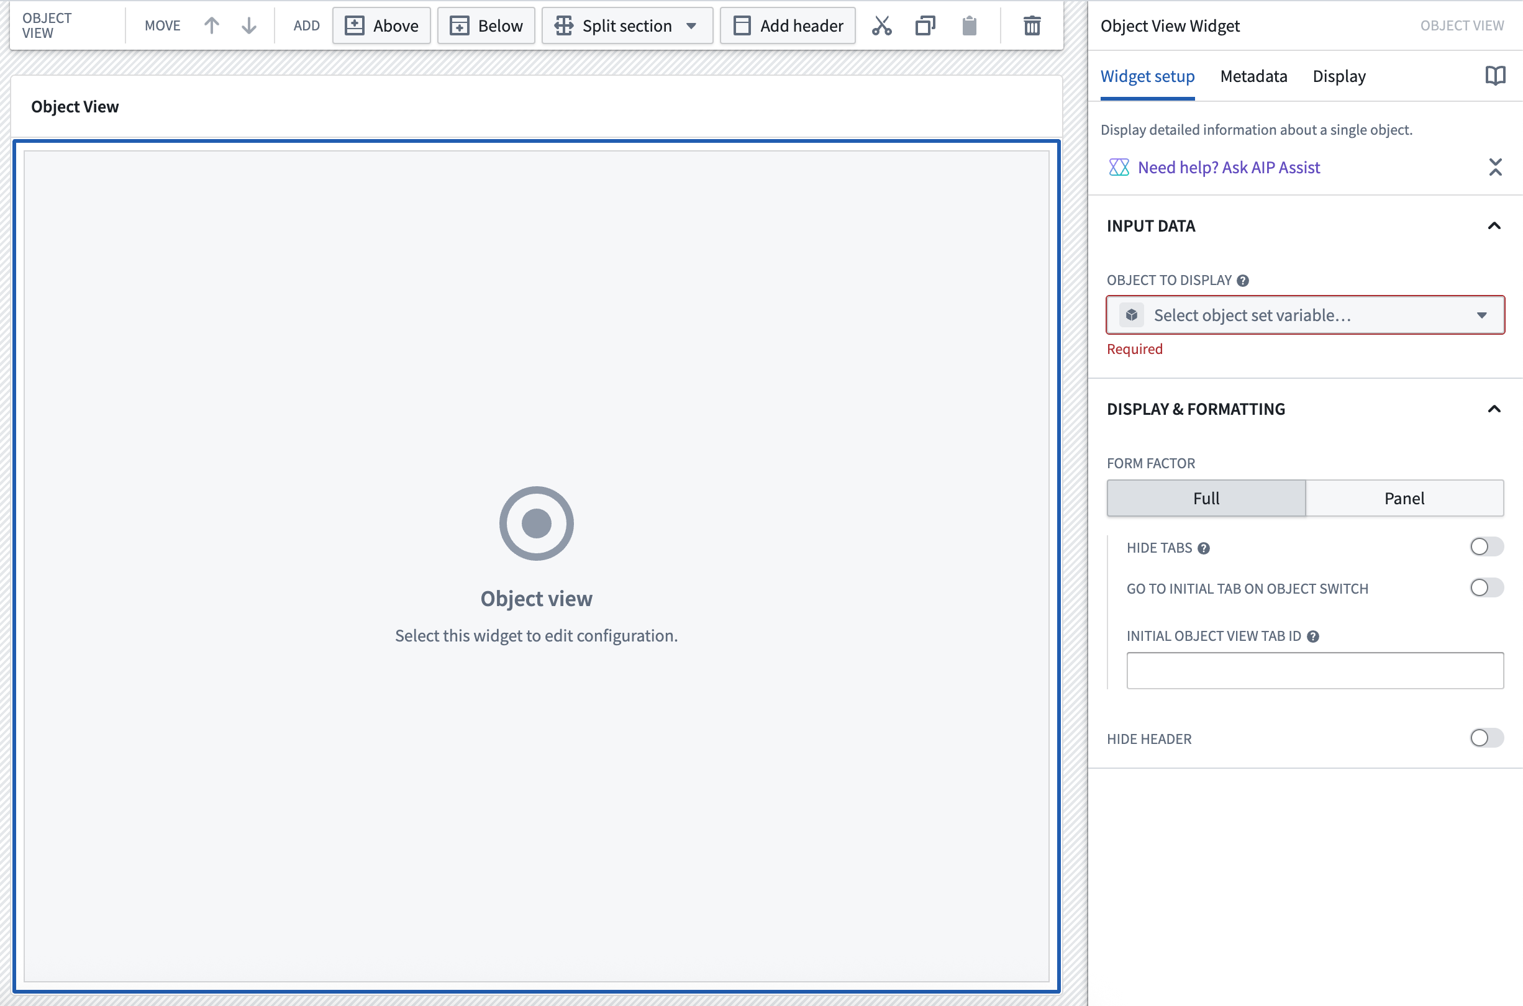This screenshot has height=1006, width=1523.
Task: Switch to the Widget setup tab
Action: [1148, 76]
